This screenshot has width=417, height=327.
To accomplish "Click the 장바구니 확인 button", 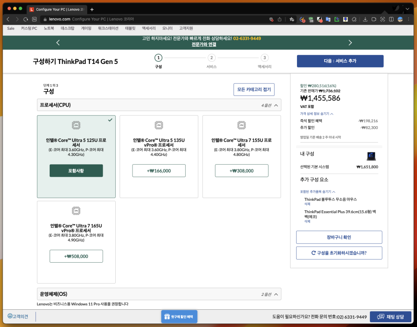I will [339, 237].
